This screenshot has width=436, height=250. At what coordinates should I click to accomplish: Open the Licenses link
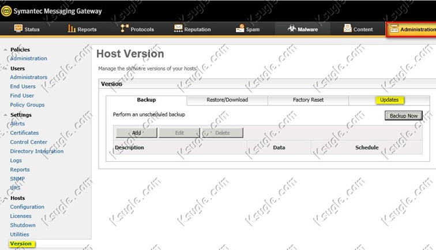pos(21,216)
